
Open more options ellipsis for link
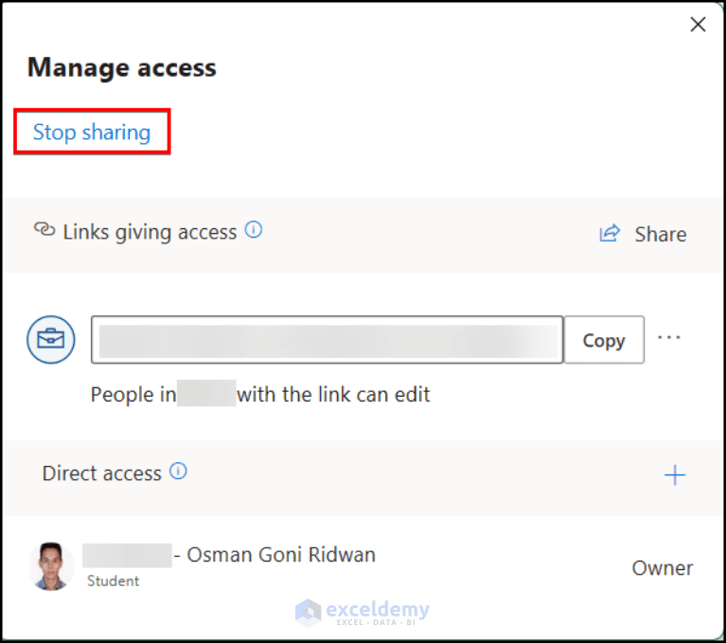668,338
